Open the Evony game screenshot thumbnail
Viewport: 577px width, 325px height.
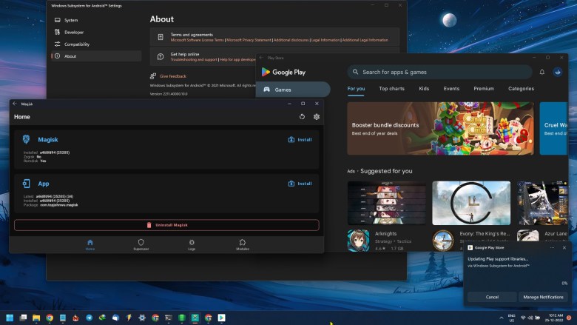coord(471,203)
